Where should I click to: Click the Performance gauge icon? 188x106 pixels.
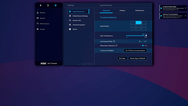pyautogui.click(x=38, y=23)
